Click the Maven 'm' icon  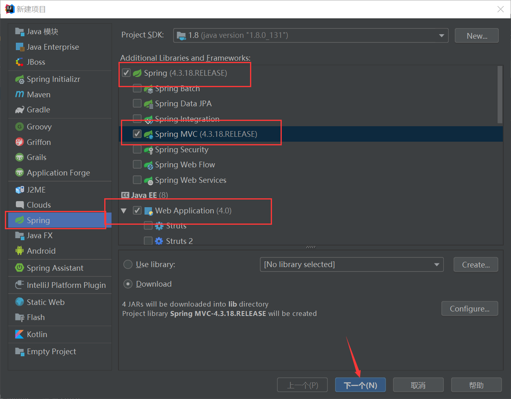click(x=20, y=94)
